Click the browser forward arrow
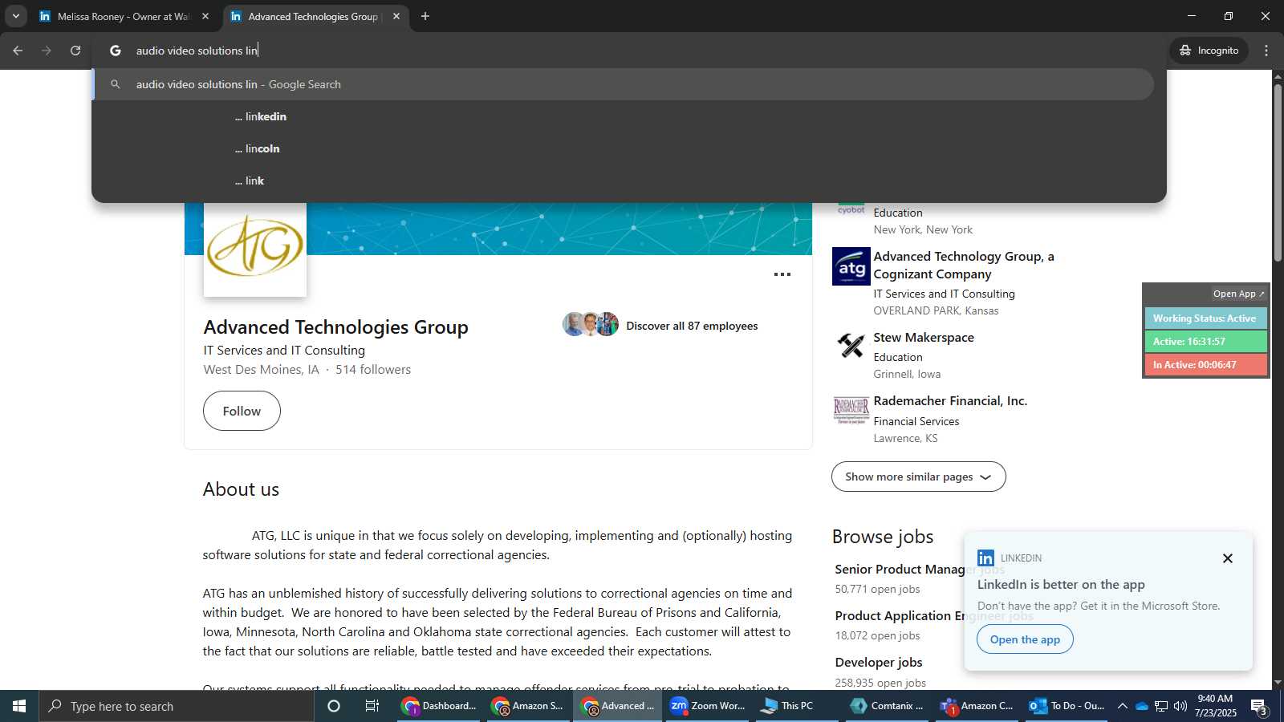This screenshot has width=1284, height=722. click(47, 51)
